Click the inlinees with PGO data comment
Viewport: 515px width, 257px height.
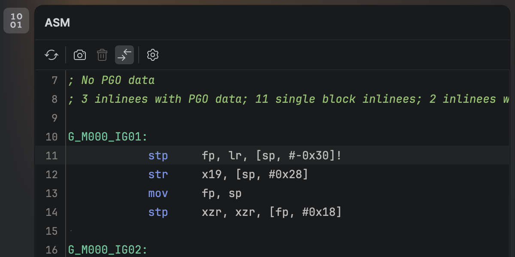(288, 99)
